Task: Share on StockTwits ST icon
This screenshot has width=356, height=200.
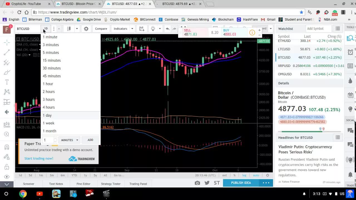Action: tap(217, 183)
